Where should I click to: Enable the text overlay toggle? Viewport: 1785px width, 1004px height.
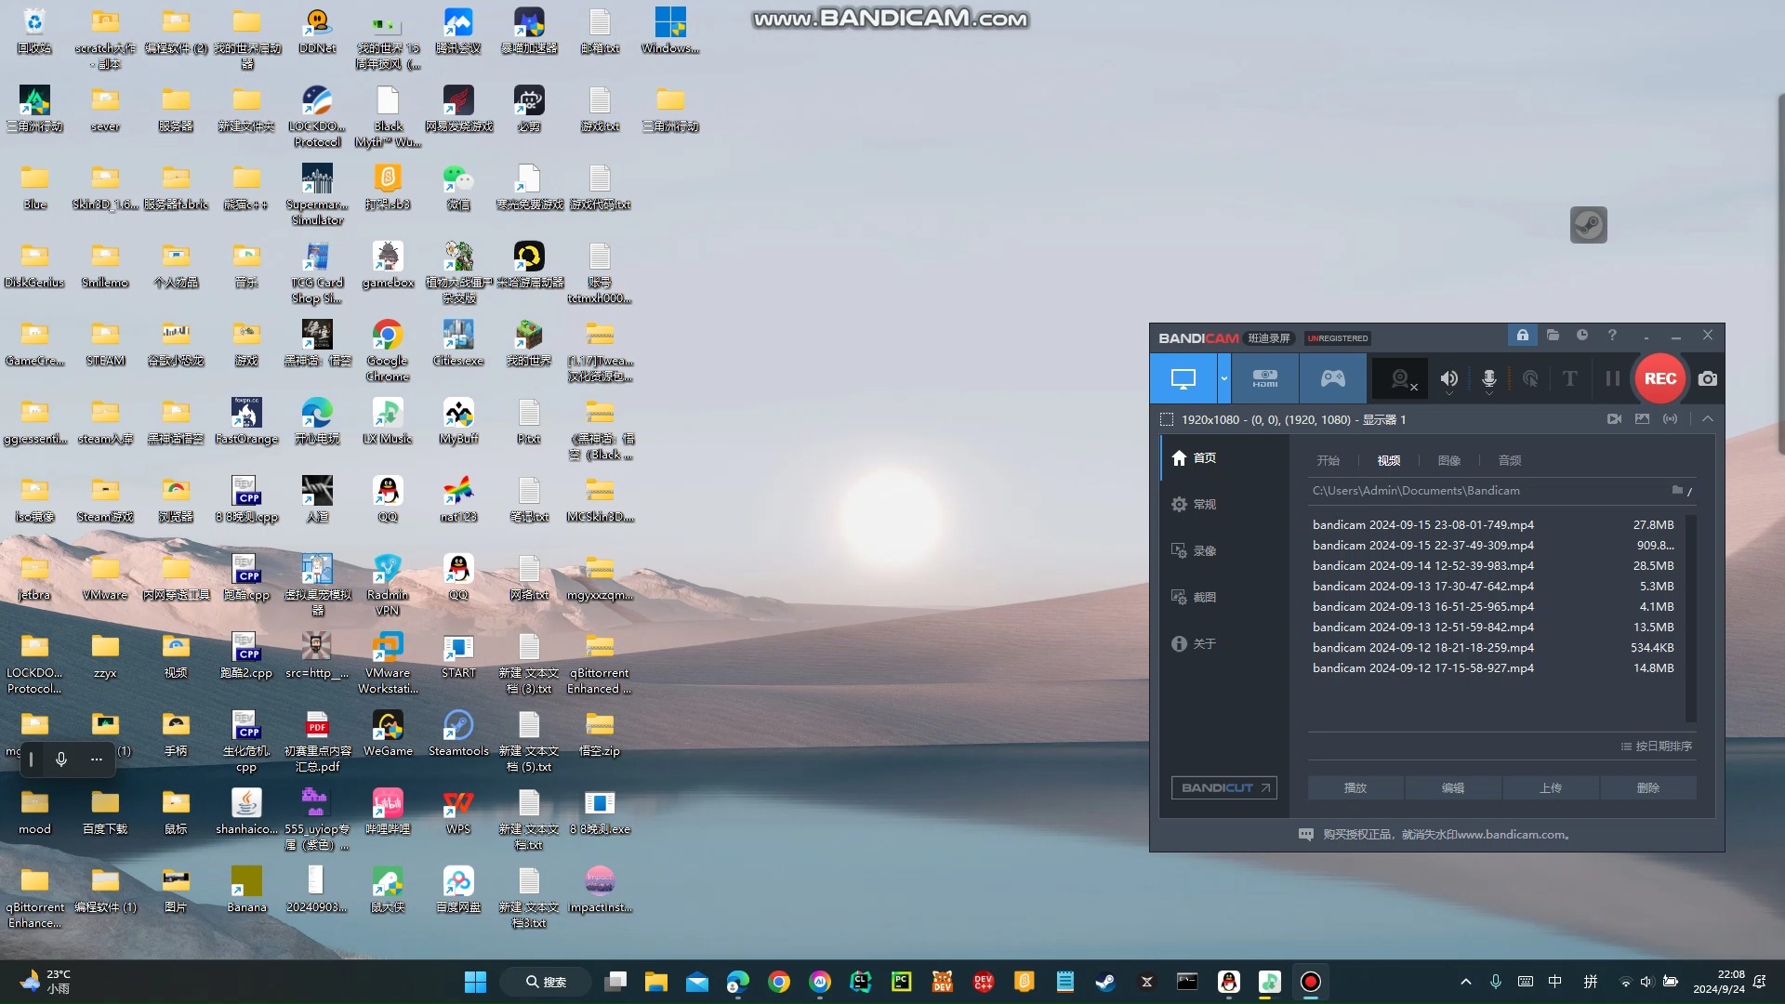1570,377
